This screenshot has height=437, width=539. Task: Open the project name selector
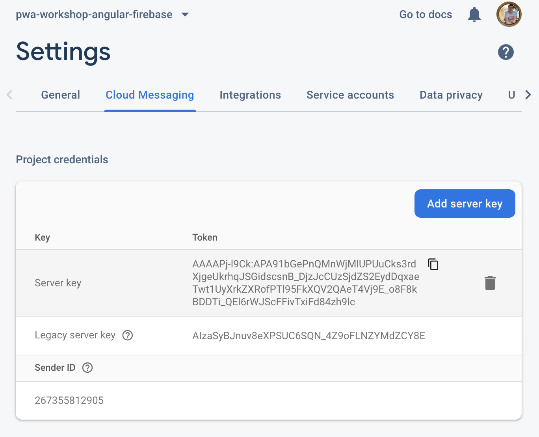pos(94,15)
